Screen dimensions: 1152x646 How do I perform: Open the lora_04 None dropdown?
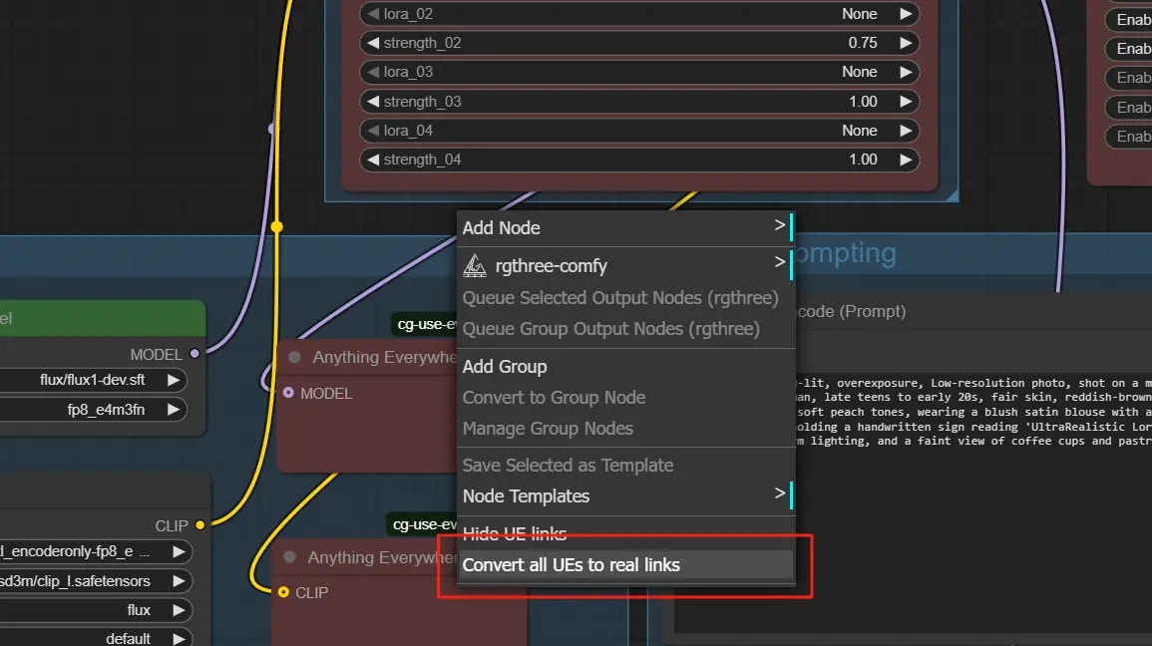coord(639,131)
